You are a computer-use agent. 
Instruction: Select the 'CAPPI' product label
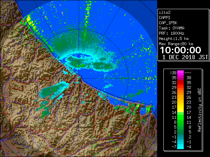[164, 18]
